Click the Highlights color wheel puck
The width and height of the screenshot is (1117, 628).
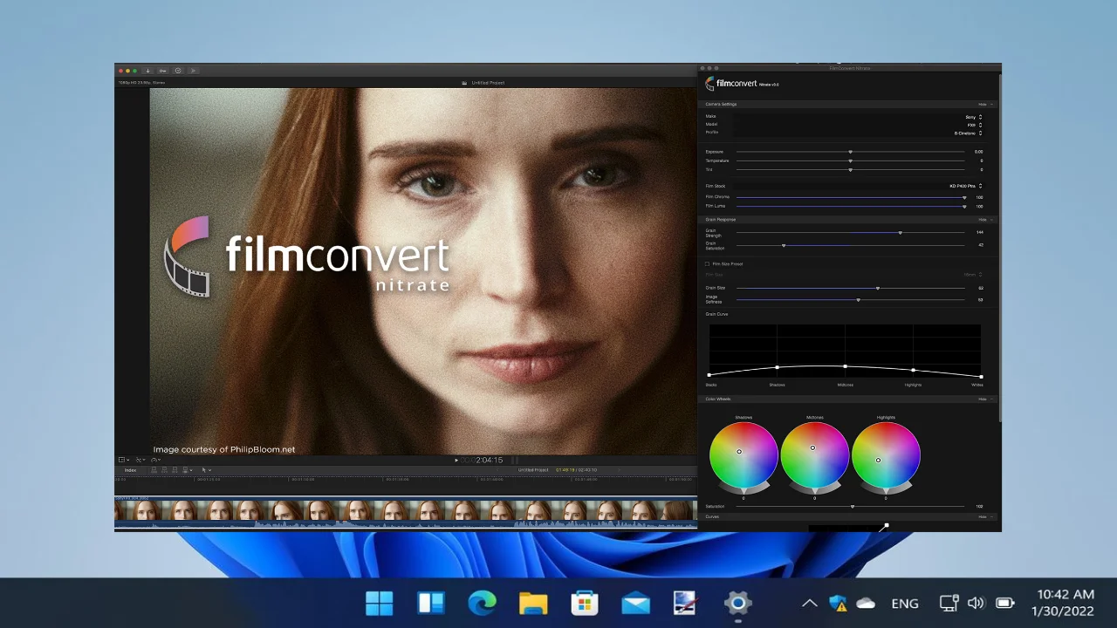click(x=878, y=460)
